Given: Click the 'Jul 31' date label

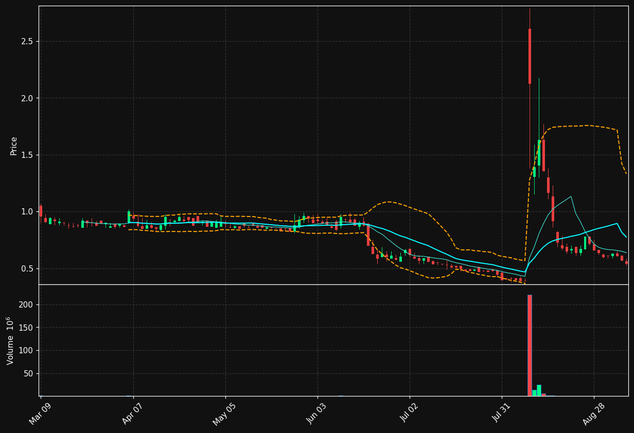Looking at the screenshot, I should 501,413.
